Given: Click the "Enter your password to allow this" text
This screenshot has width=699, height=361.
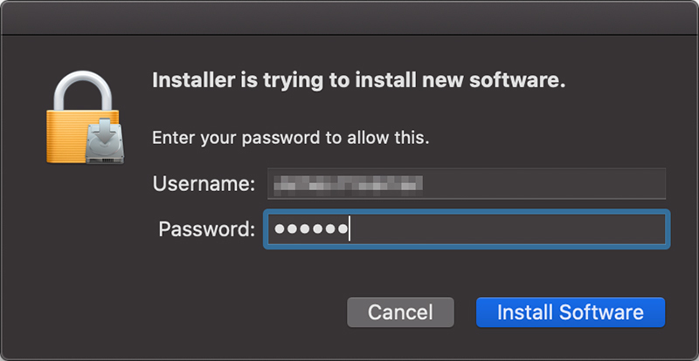Looking at the screenshot, I should tap(291, 138).
